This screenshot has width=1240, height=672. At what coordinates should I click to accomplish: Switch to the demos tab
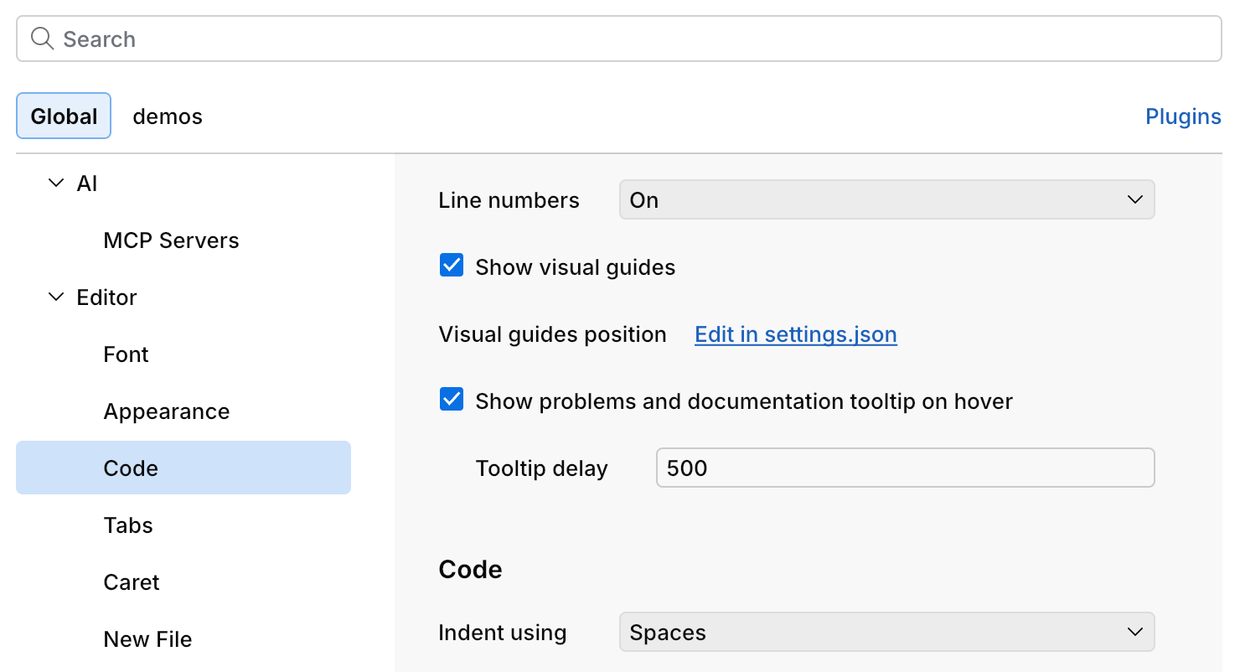coord(167,116)
